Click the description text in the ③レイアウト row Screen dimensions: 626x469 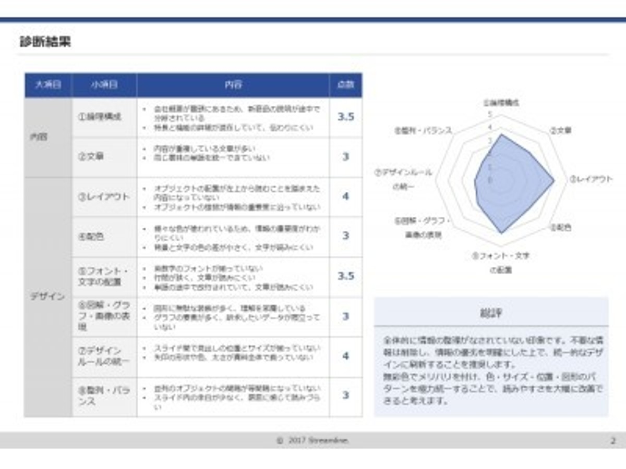pos(232,198)
